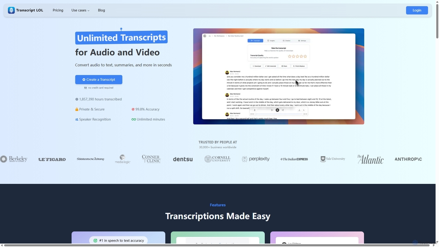Click 'Transcriptions Made Easy' heading
439x247 pixels.
(x=218, y=216)
